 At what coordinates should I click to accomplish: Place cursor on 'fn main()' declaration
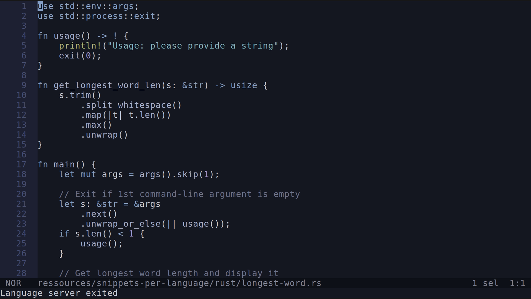coord(67,165)
